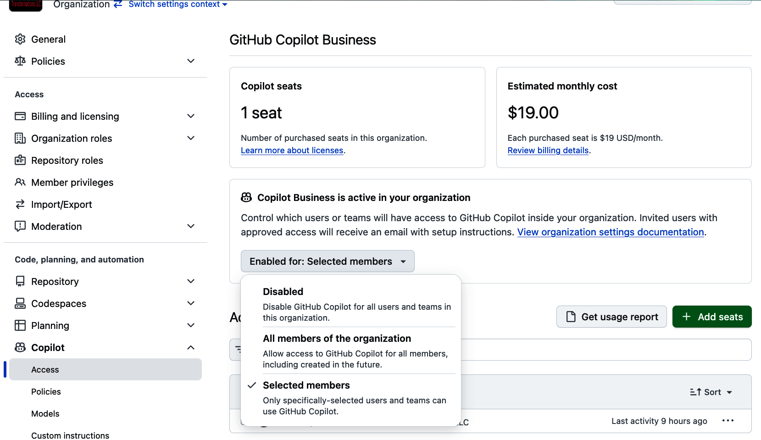
Task: Click the Add seats button
Action: (711, 317)
